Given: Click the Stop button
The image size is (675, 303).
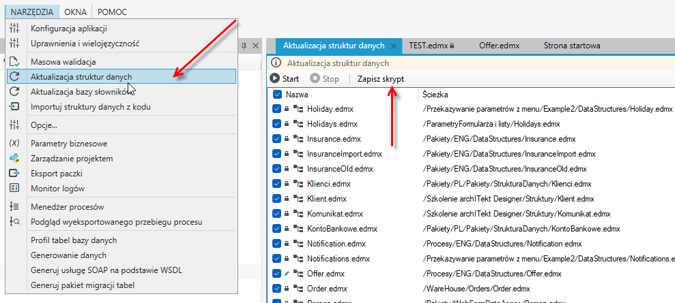Looking at the screenshot, I should (x=325, y=79).
